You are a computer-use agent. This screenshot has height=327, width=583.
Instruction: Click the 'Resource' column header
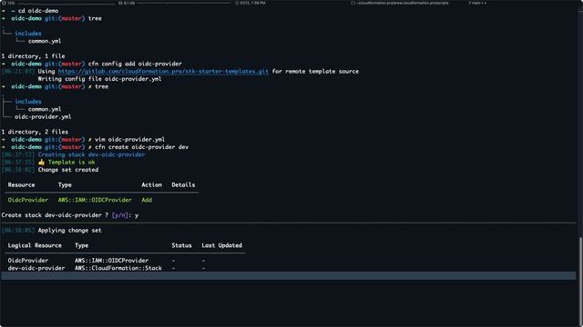pos(21,184)
